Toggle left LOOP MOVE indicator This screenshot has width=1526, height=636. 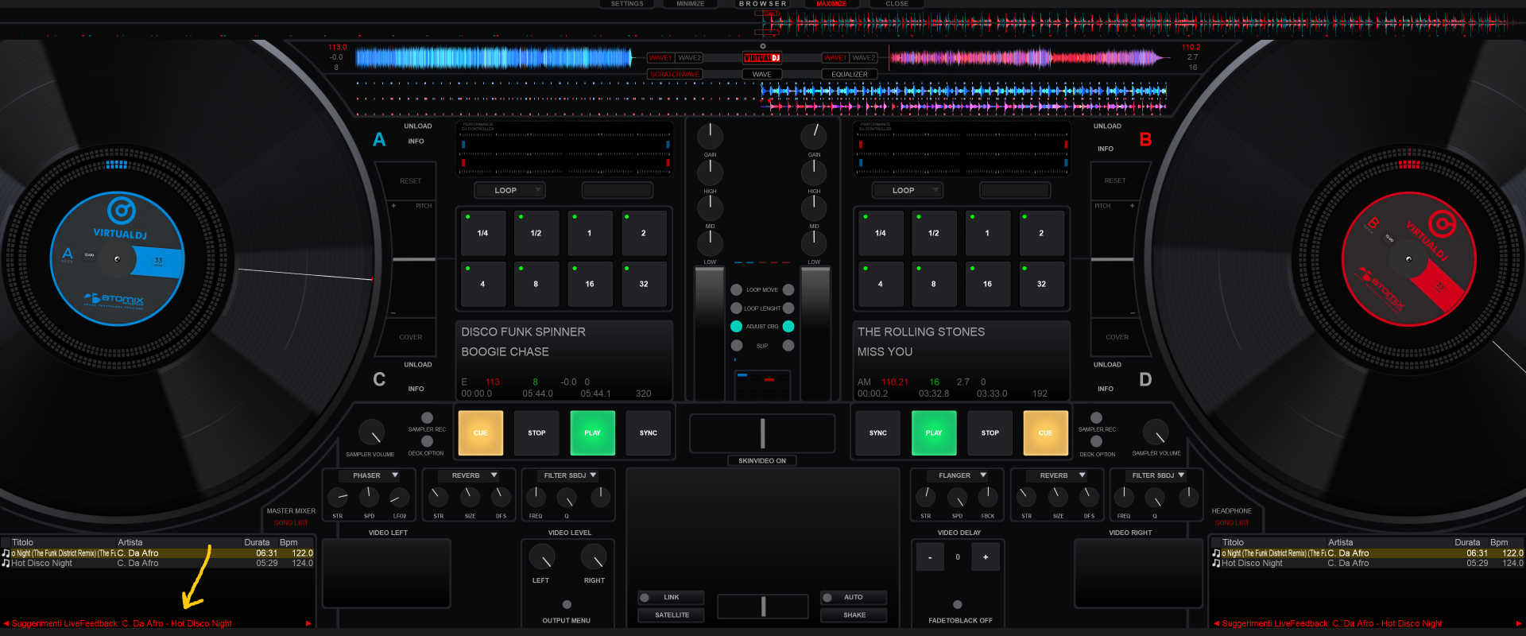tap(736, 289)
